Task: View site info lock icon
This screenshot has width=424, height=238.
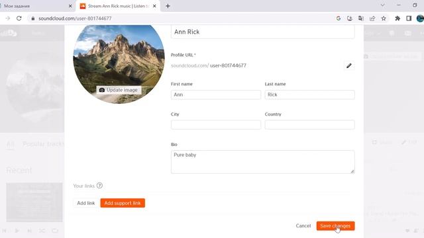Action: coord(33,19)
